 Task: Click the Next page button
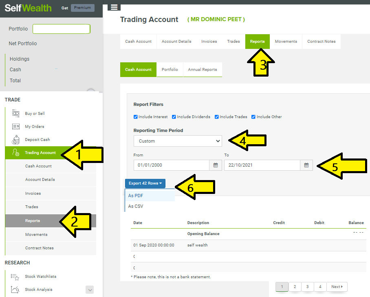point(337,287)
